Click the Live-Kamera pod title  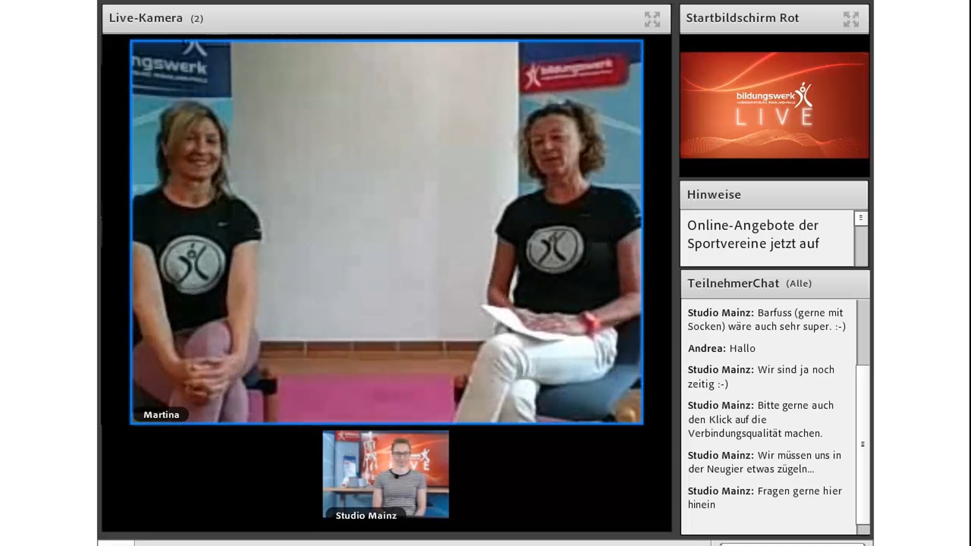tap(146, 18)
